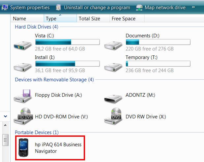
Task: Select the Temporary (T:) drive icon
Action: (113, 67)
